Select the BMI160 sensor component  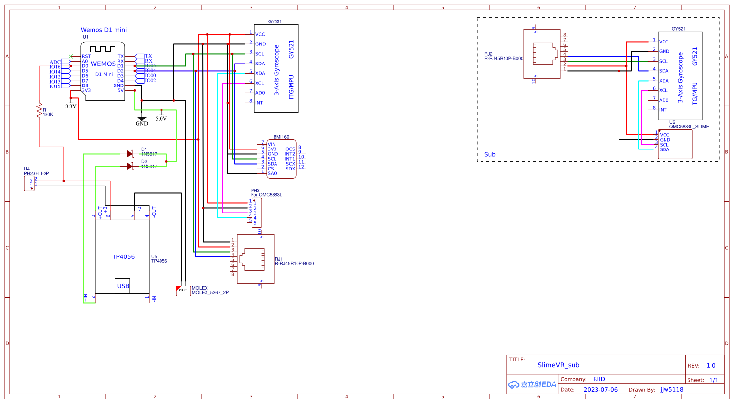point(281,159)
